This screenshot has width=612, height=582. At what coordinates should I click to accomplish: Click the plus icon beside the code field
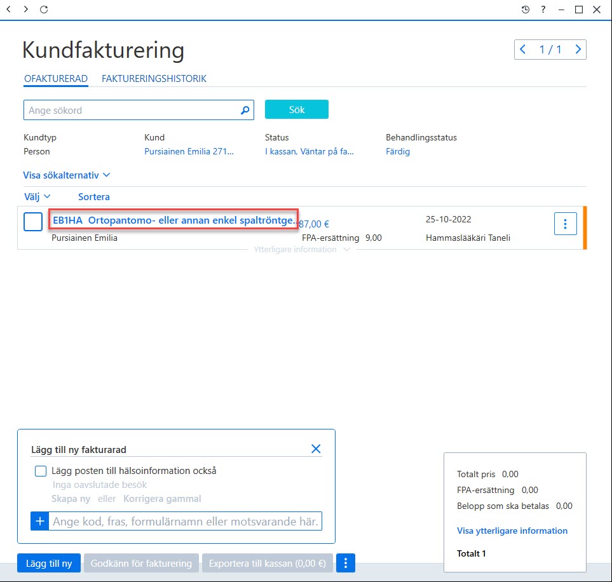click(40, 521)
